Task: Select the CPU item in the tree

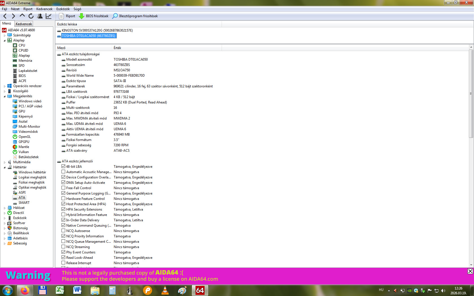Action: [22, 45]
